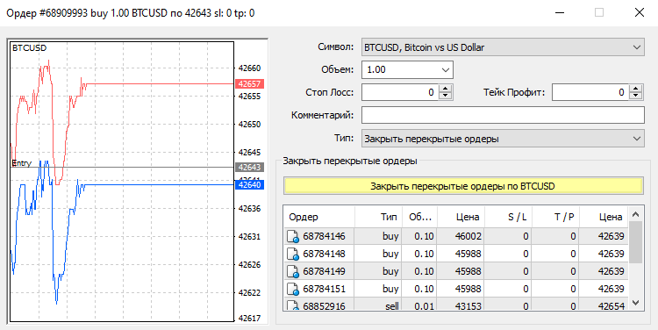Click the orders list scrollbar thumb
The width and height of the screenshot is (658, 330).
pyautogui.click(x=636, y=242)
